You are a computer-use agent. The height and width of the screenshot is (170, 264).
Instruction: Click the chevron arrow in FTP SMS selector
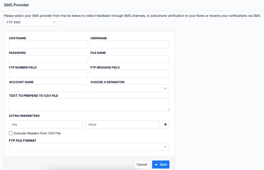point(54,22)
